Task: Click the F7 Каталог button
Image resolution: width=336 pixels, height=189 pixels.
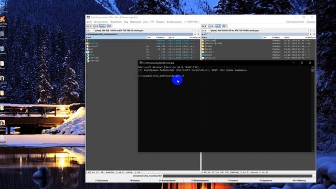Action: coord(233,181)
